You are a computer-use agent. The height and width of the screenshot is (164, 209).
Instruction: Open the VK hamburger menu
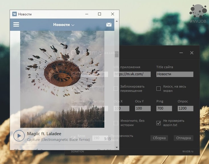(x=16, y=25)
